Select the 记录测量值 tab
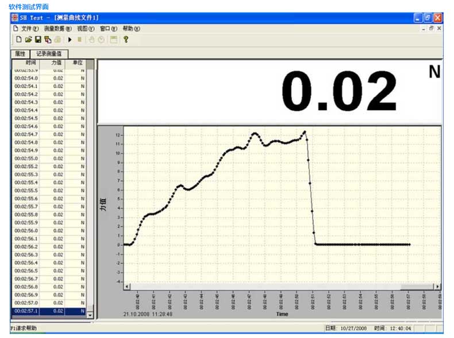The image size is (454, 338). tap(49, 53)
